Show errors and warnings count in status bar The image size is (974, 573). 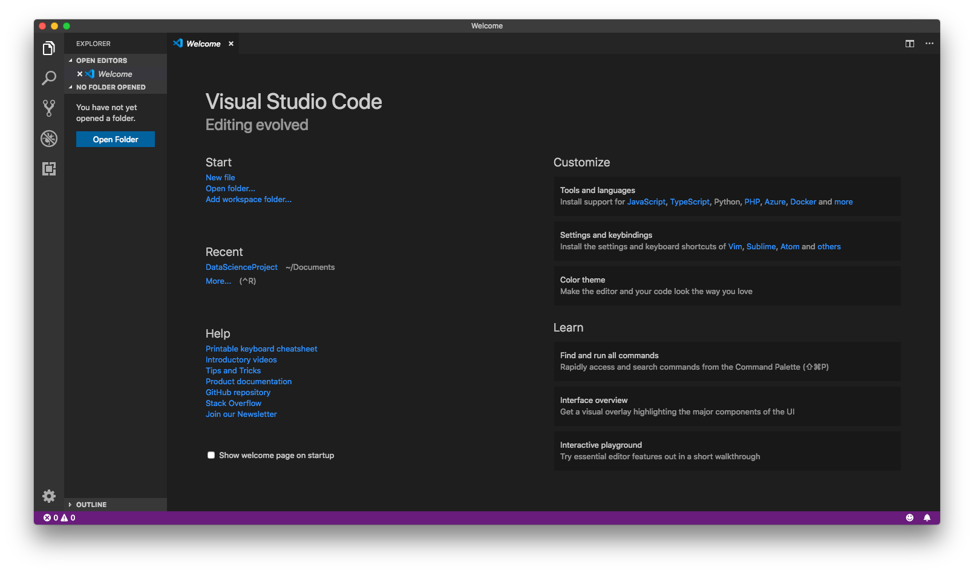coord(59,518)
